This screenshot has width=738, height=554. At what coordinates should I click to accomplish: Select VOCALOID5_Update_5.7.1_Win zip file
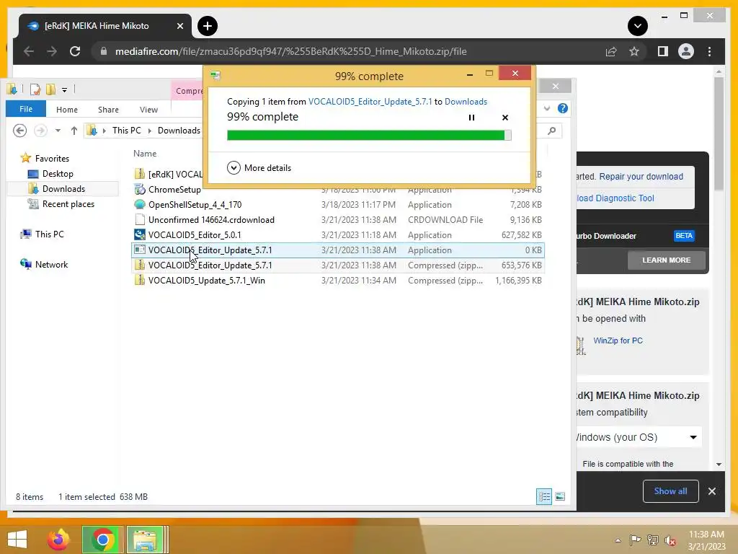[338, 281]
